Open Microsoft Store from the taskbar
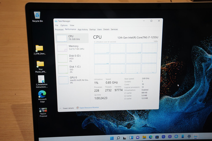 tap(157, 137)
